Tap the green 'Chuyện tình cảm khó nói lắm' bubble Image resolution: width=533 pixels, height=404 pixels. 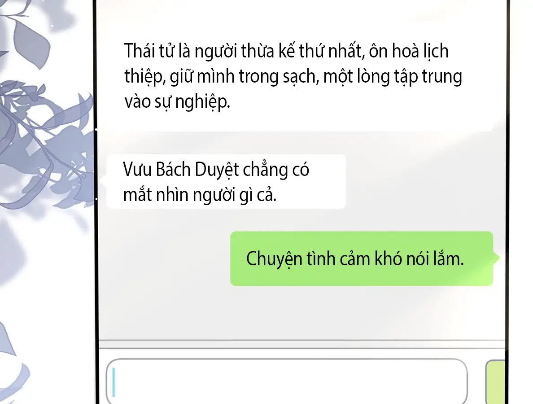(362, 259)
